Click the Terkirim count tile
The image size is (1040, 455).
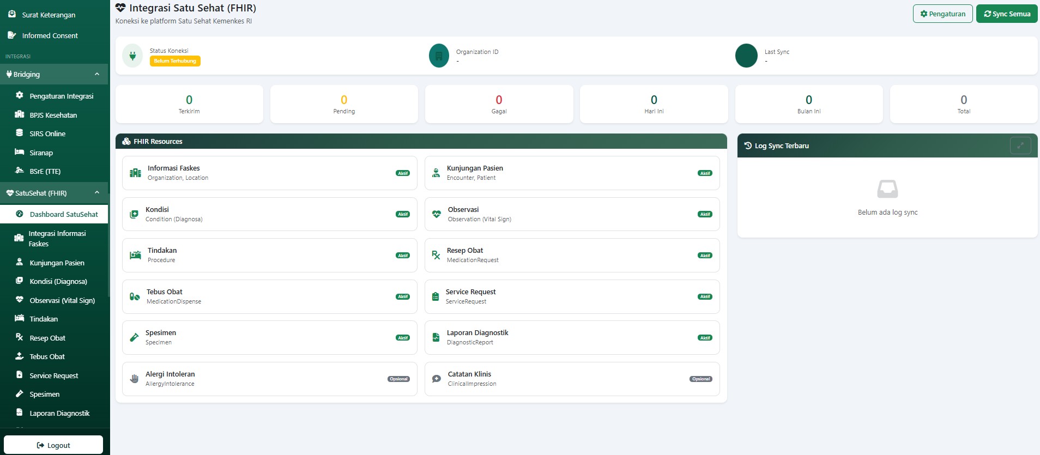point(189,104)
